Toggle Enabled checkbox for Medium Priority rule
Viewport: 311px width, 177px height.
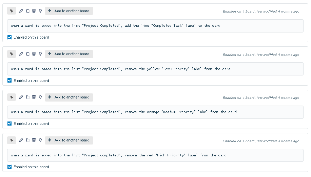9,124
